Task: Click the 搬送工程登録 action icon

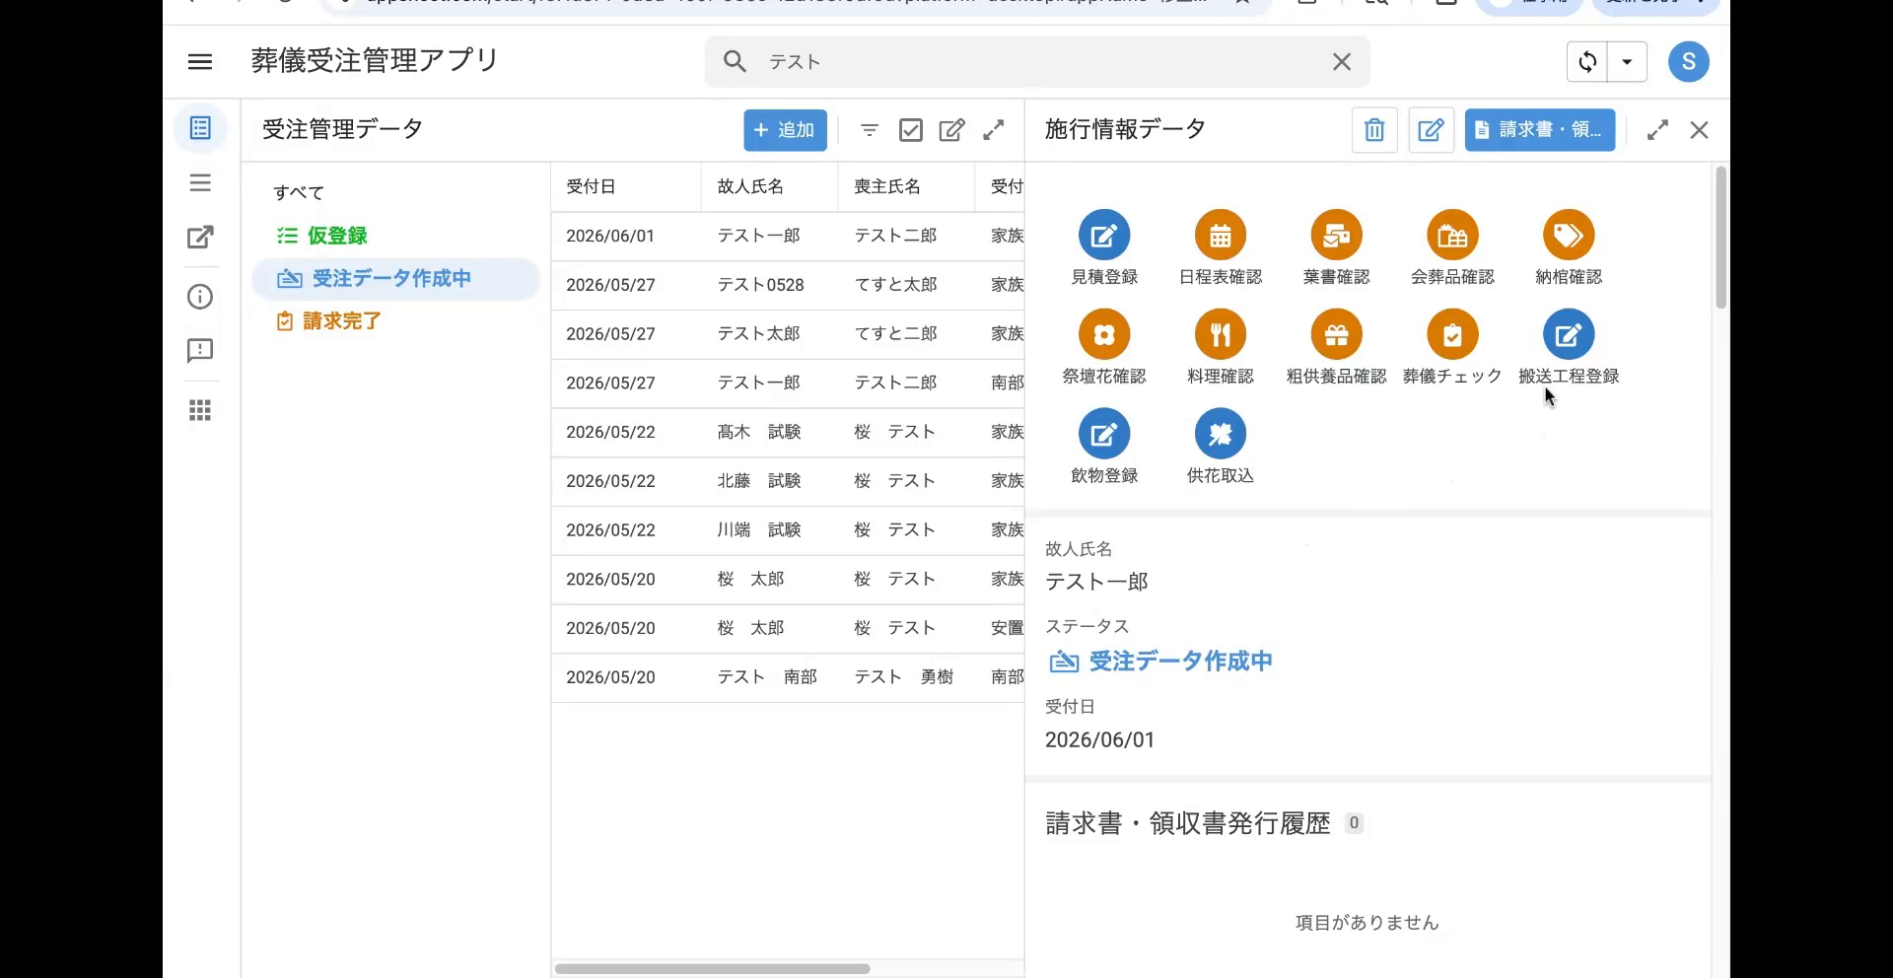Action: click(x=1569, y=335)
